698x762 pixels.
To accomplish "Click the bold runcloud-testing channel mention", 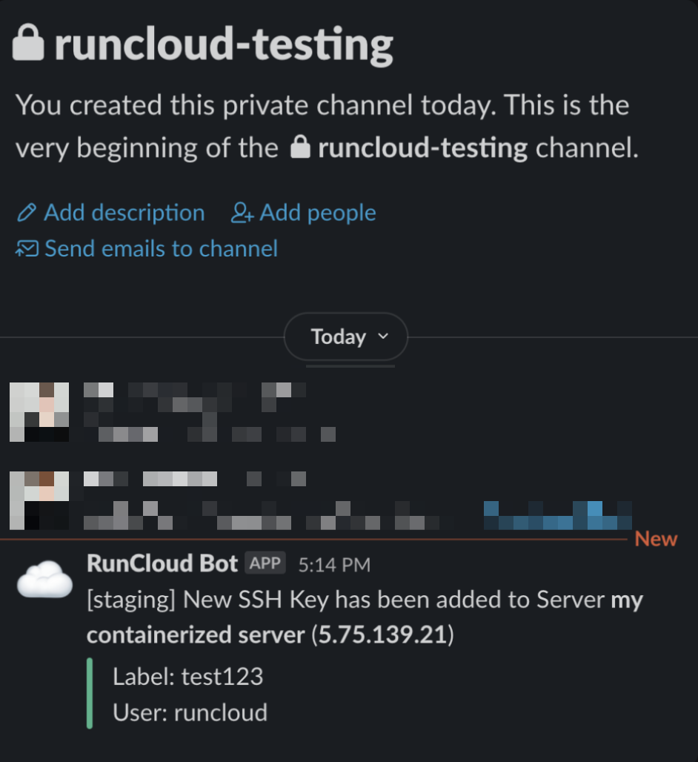I will 422,148.
